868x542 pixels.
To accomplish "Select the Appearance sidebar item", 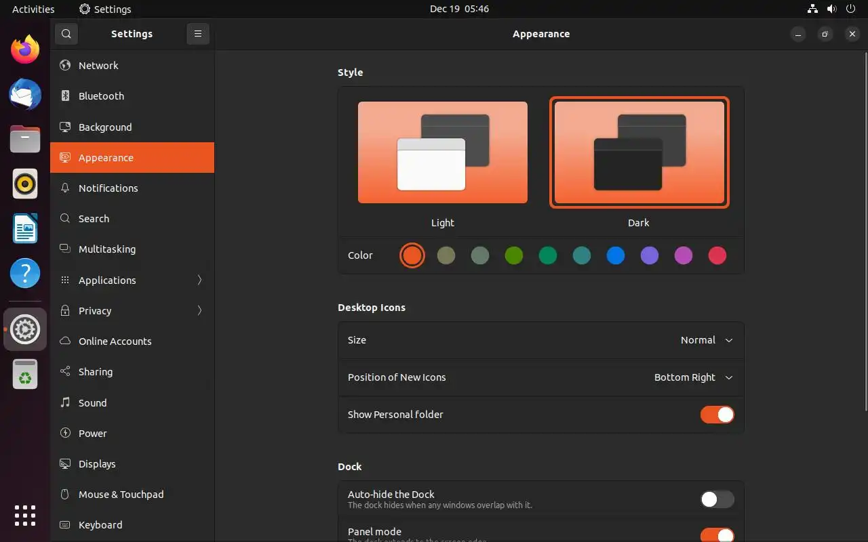I will tap(132, 157).
